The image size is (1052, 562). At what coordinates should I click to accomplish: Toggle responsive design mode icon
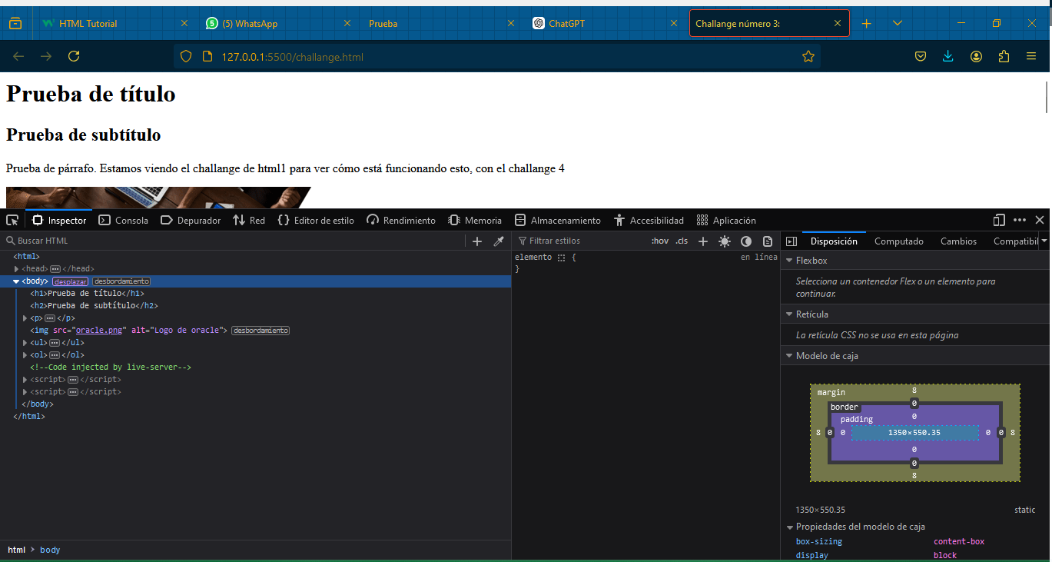tap(999, 220)
